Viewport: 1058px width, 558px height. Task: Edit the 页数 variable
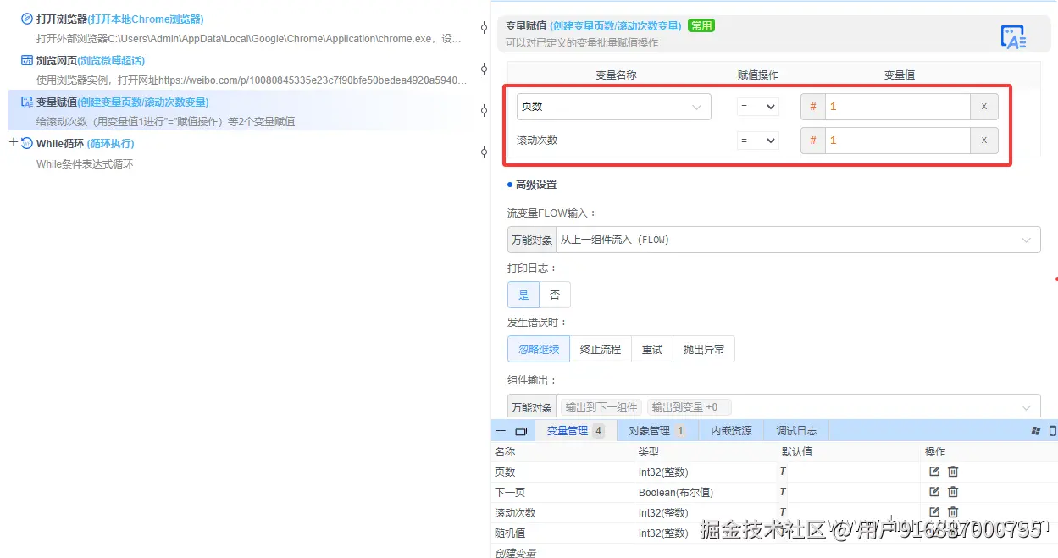pos(934,472)
